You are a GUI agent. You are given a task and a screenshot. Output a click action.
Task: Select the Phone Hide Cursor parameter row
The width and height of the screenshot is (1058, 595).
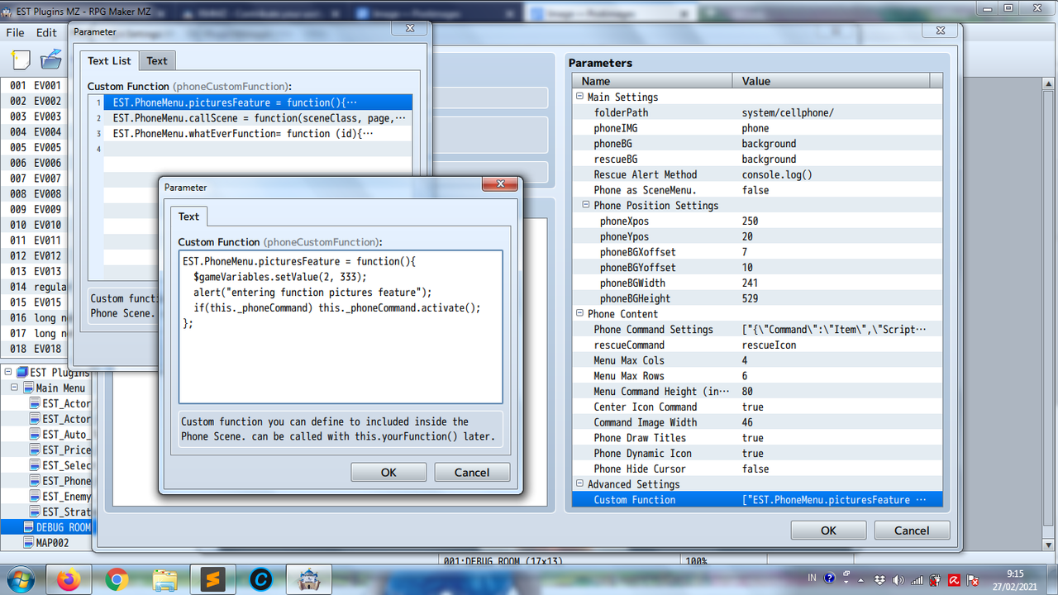757,469
